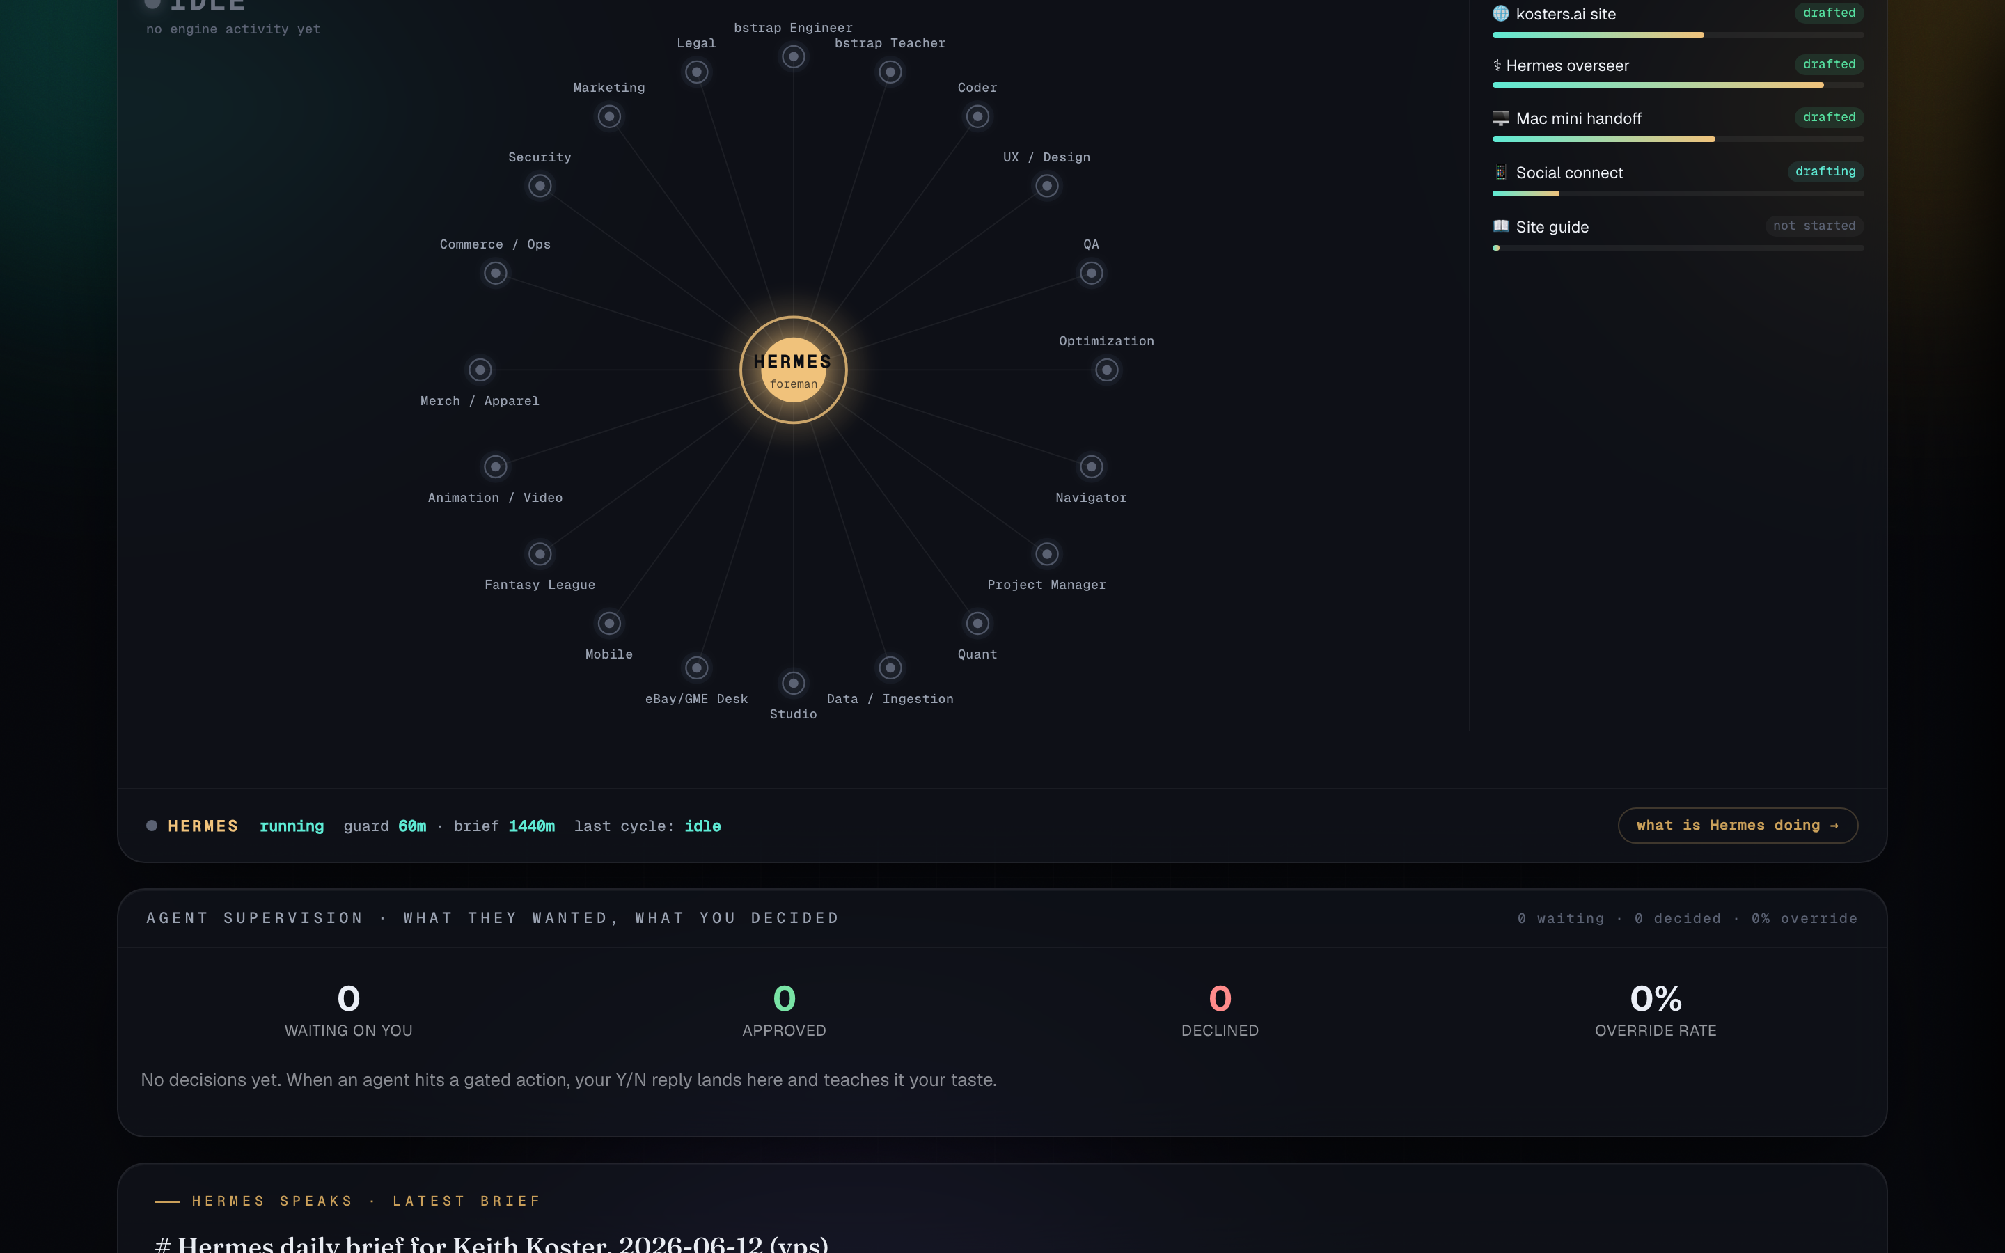Image resolution: width=2005 pixels, height=1253 pixels.
Task: Click the Hermes overseer progress bar
Action: (1678, 84)
